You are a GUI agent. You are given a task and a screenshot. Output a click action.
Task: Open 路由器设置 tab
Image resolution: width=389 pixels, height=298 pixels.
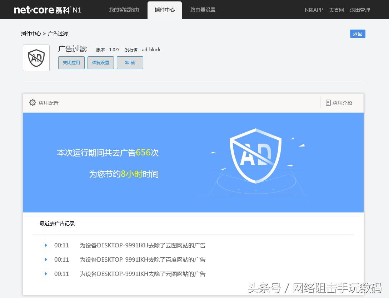pyautogui.click(x=203, y=10)
